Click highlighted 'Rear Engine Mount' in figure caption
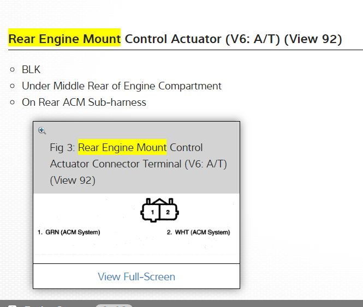This screenshot has height=307, width=363. [x=122, y=147]
